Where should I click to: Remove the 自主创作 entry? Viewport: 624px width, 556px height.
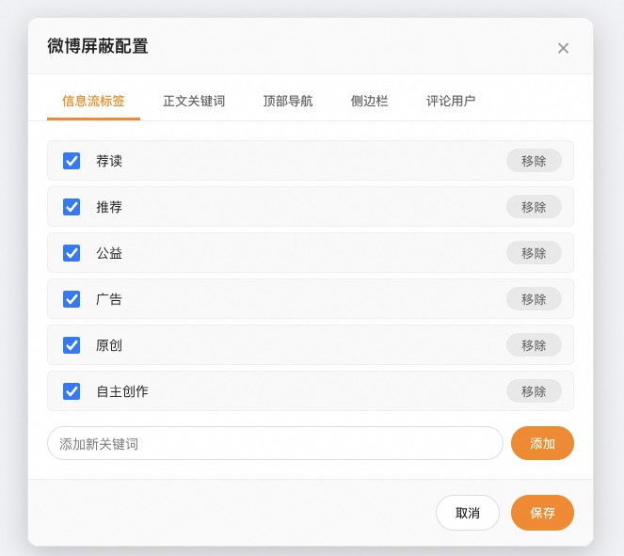(x=534, y=391)
